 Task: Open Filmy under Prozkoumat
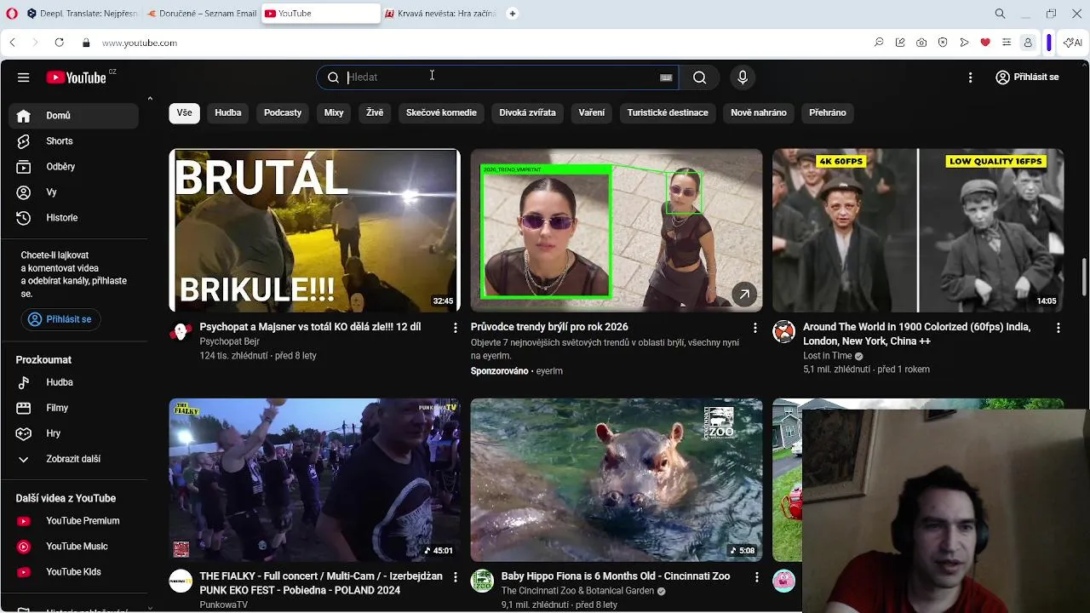[x=73, y=408]
